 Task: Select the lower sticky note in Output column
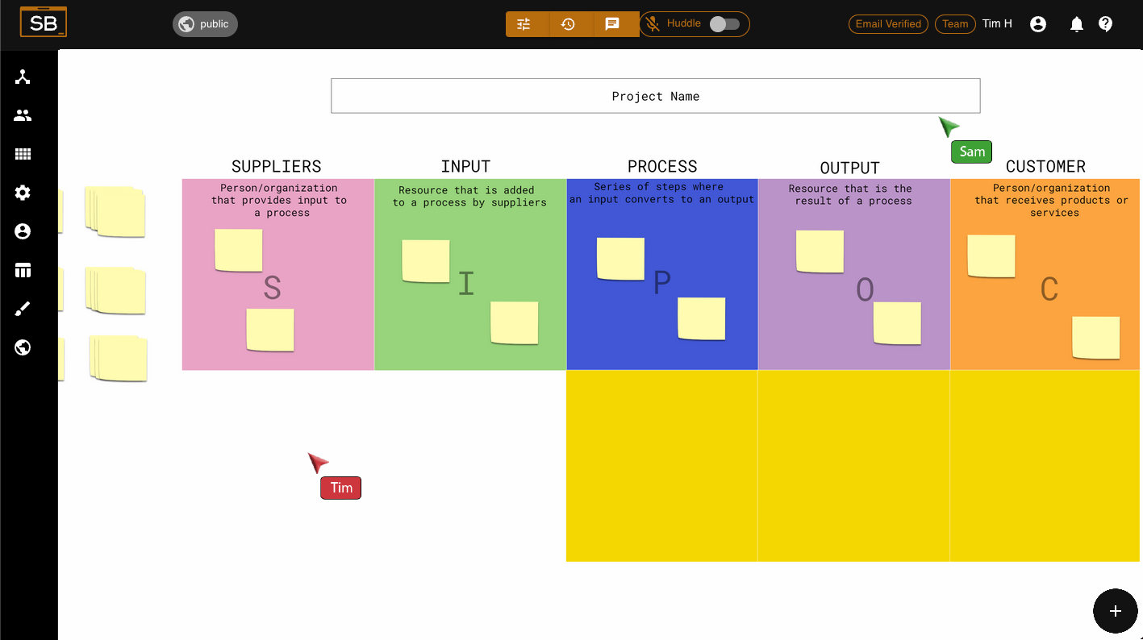coord(897,323)
